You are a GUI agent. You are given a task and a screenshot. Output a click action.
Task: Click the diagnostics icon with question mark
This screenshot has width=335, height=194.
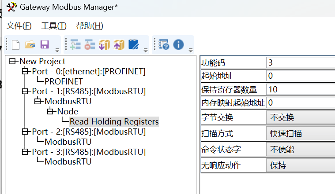(164, 45)
